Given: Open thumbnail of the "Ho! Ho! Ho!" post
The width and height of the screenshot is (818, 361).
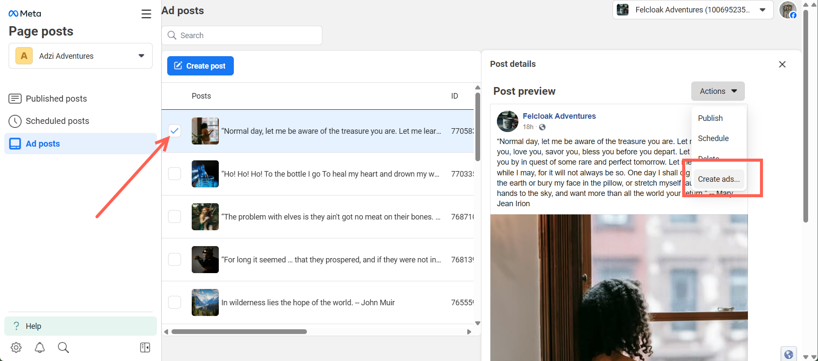Looking at the screenshot, I should (x=205, y=174).
